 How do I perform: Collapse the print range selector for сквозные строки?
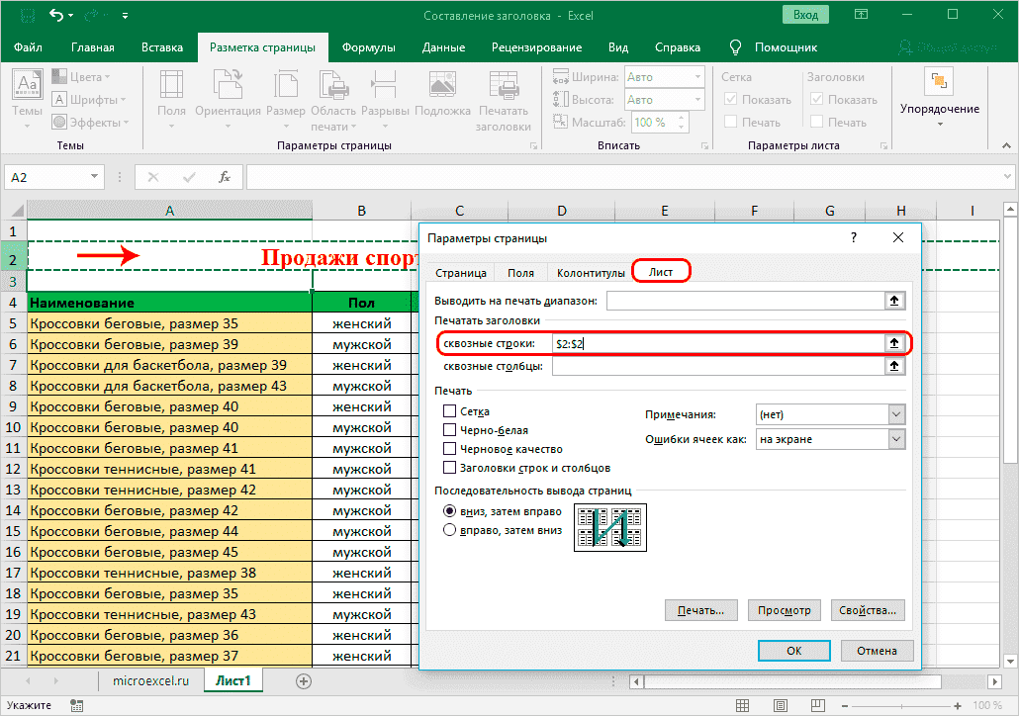point(894,343)
